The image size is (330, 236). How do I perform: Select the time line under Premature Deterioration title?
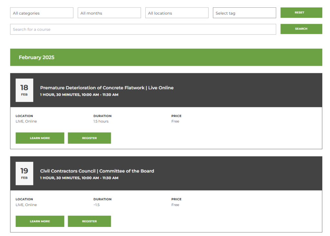[79, 95]
